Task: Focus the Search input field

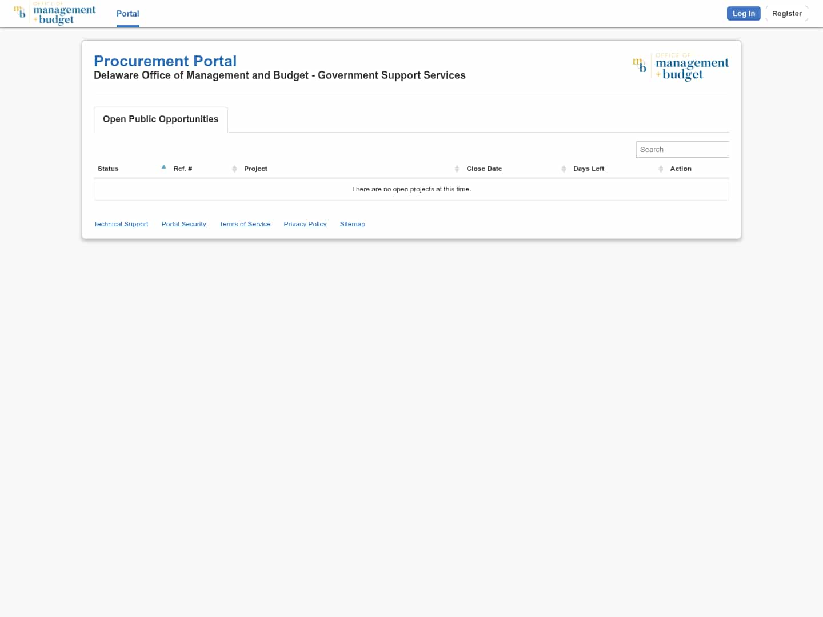Action: click(682, 150)
